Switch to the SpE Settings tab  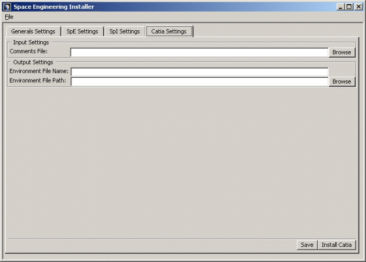click(82, 31)
